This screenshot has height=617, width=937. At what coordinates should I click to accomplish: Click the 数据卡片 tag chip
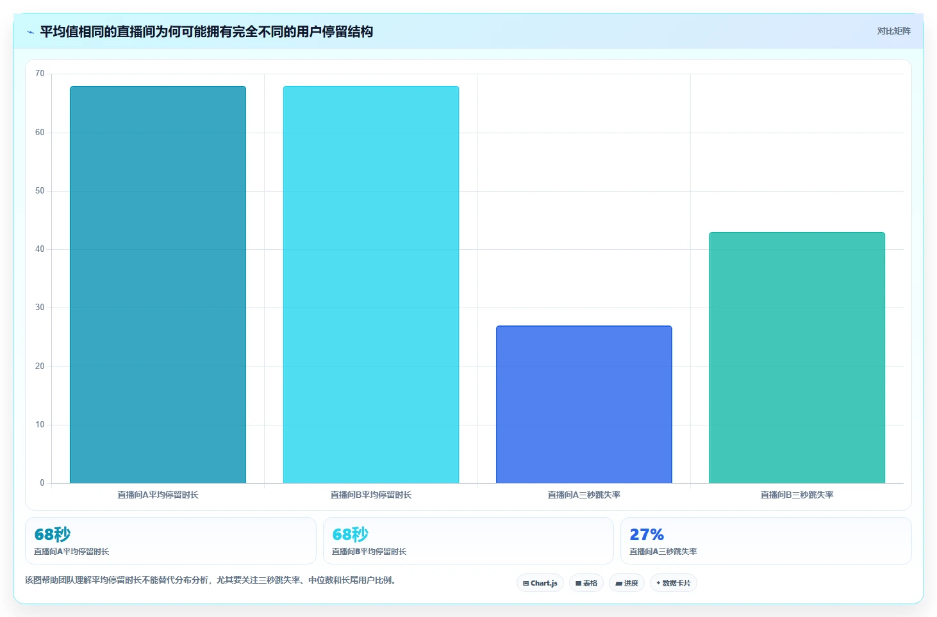674,583
